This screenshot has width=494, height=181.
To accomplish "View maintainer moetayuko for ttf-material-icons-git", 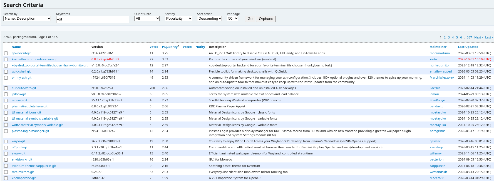I will point(438,113).
